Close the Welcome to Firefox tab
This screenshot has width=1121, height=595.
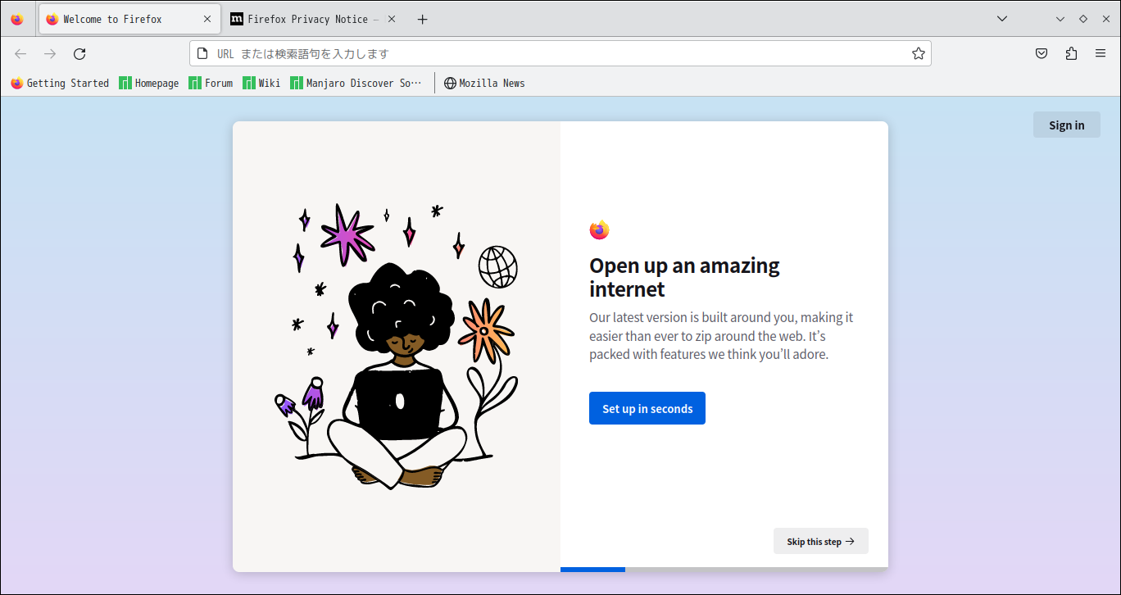click(x=207, y=19)
